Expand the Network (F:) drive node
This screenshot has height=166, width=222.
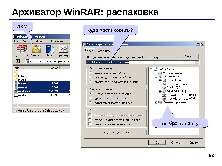[160, 95]
